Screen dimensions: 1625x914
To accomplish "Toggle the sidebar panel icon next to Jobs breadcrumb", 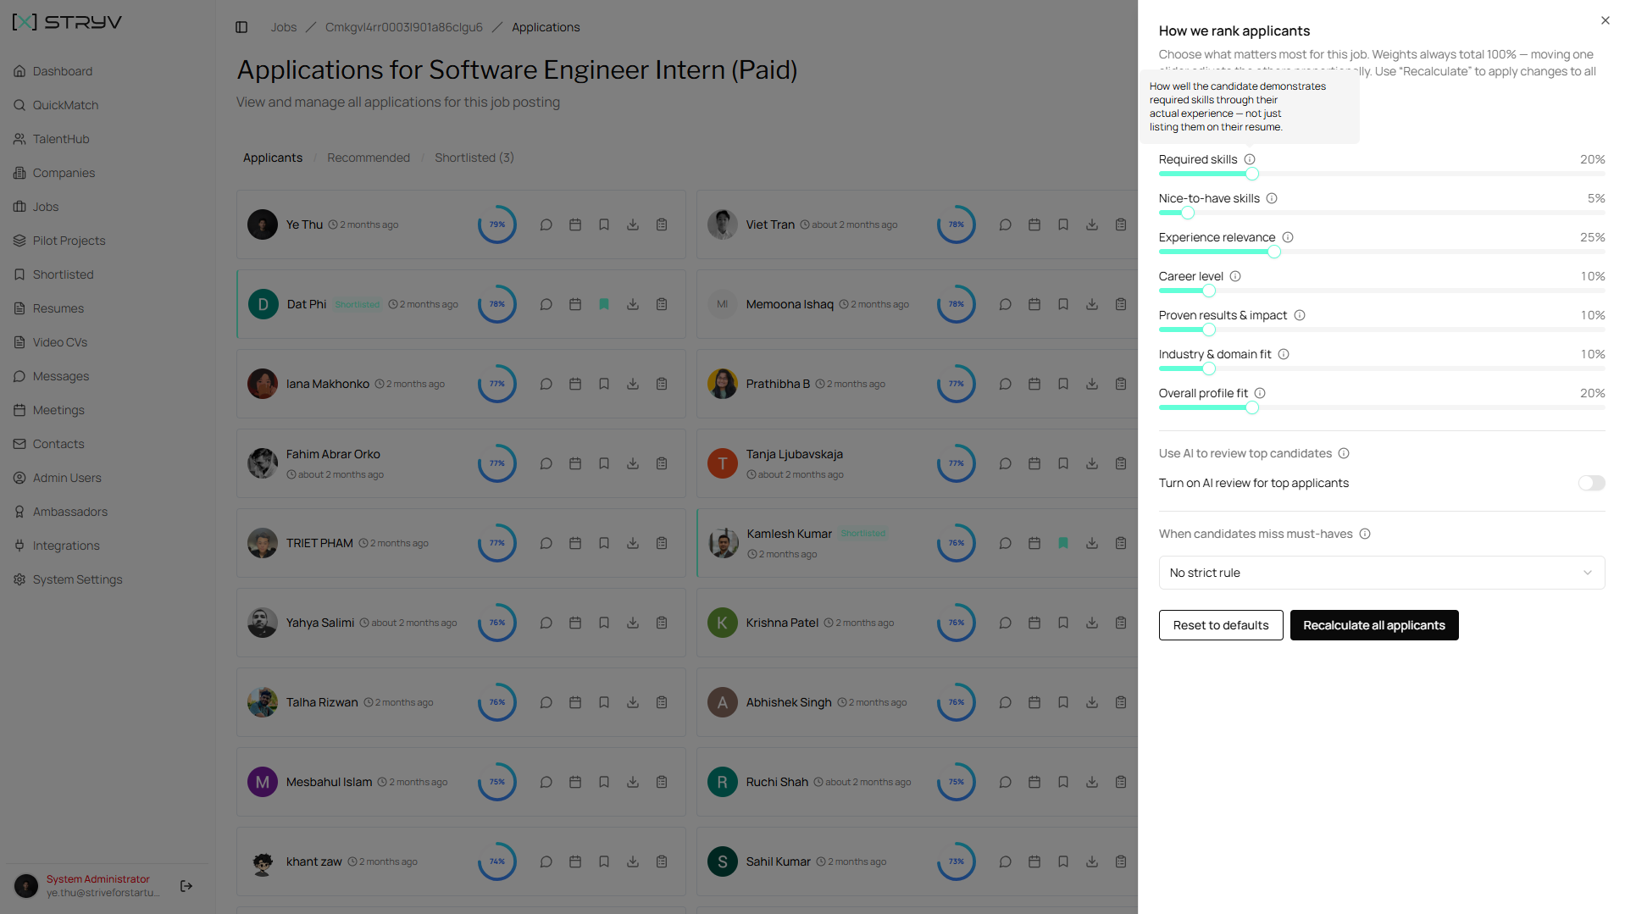I will coord(241,27).
